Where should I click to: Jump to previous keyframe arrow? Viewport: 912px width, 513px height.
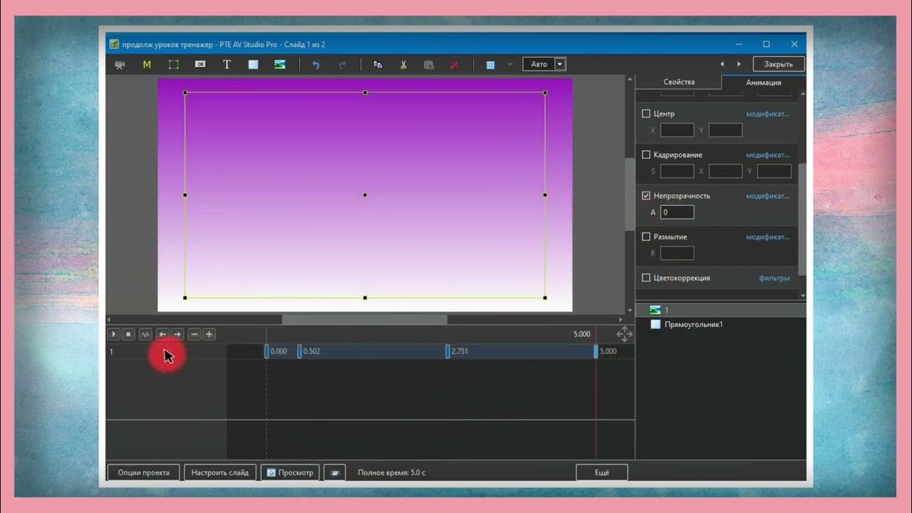pyautogui.click(x=162, y=334)
